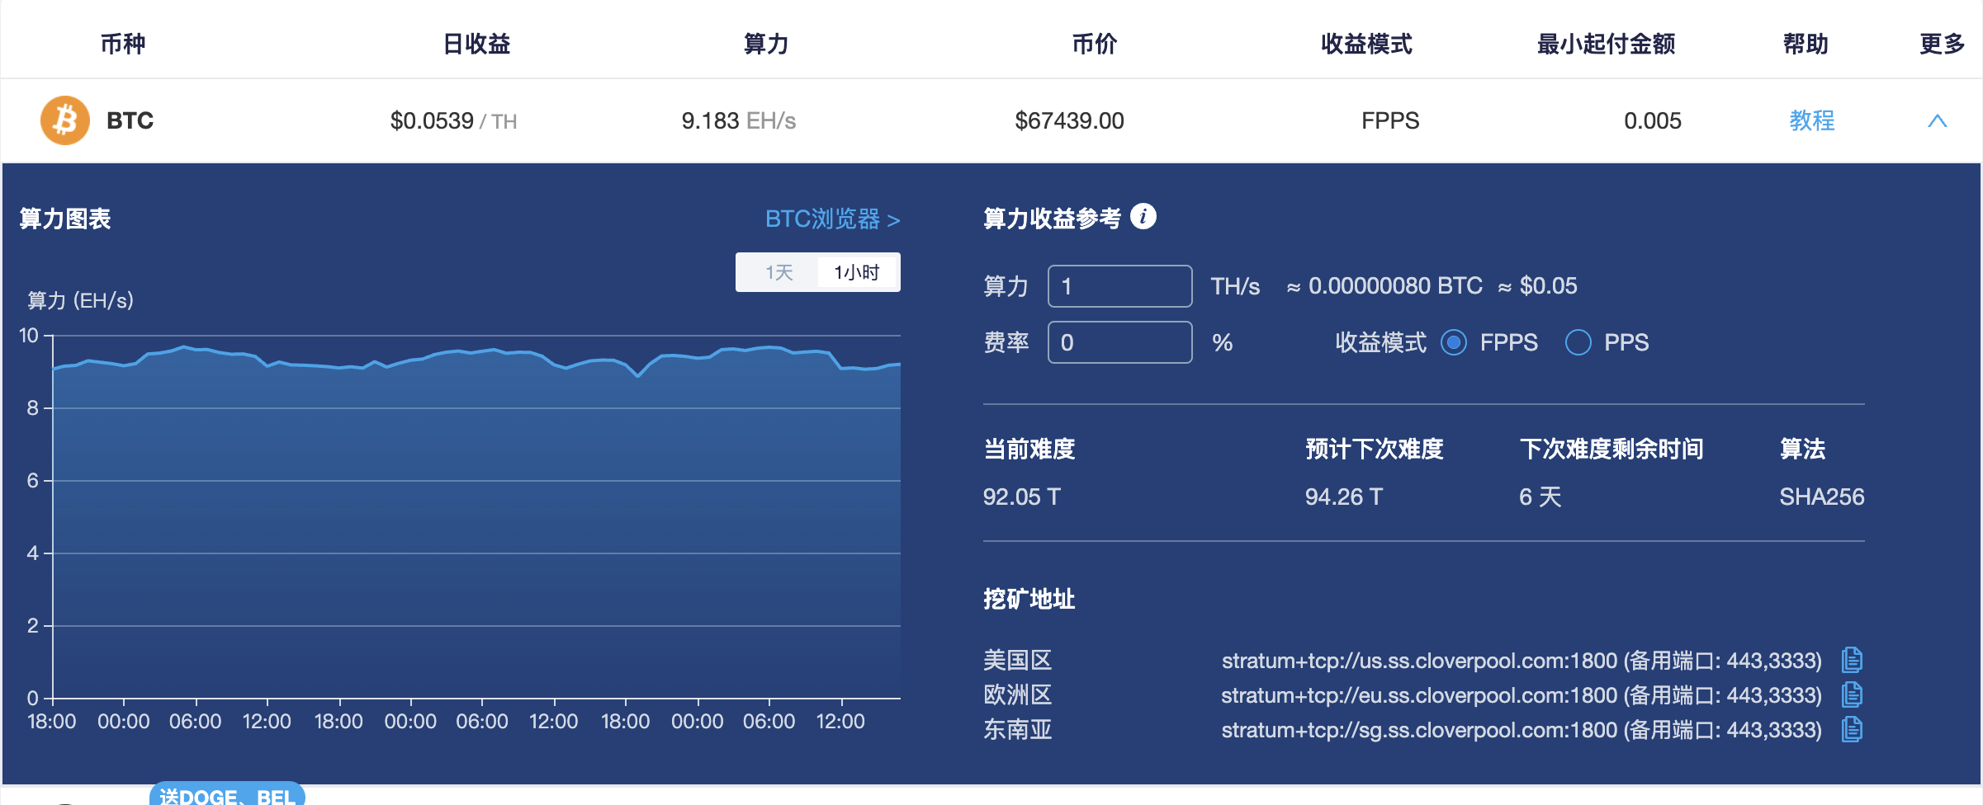Select the FPPS revenue mode

(1454, 342)
